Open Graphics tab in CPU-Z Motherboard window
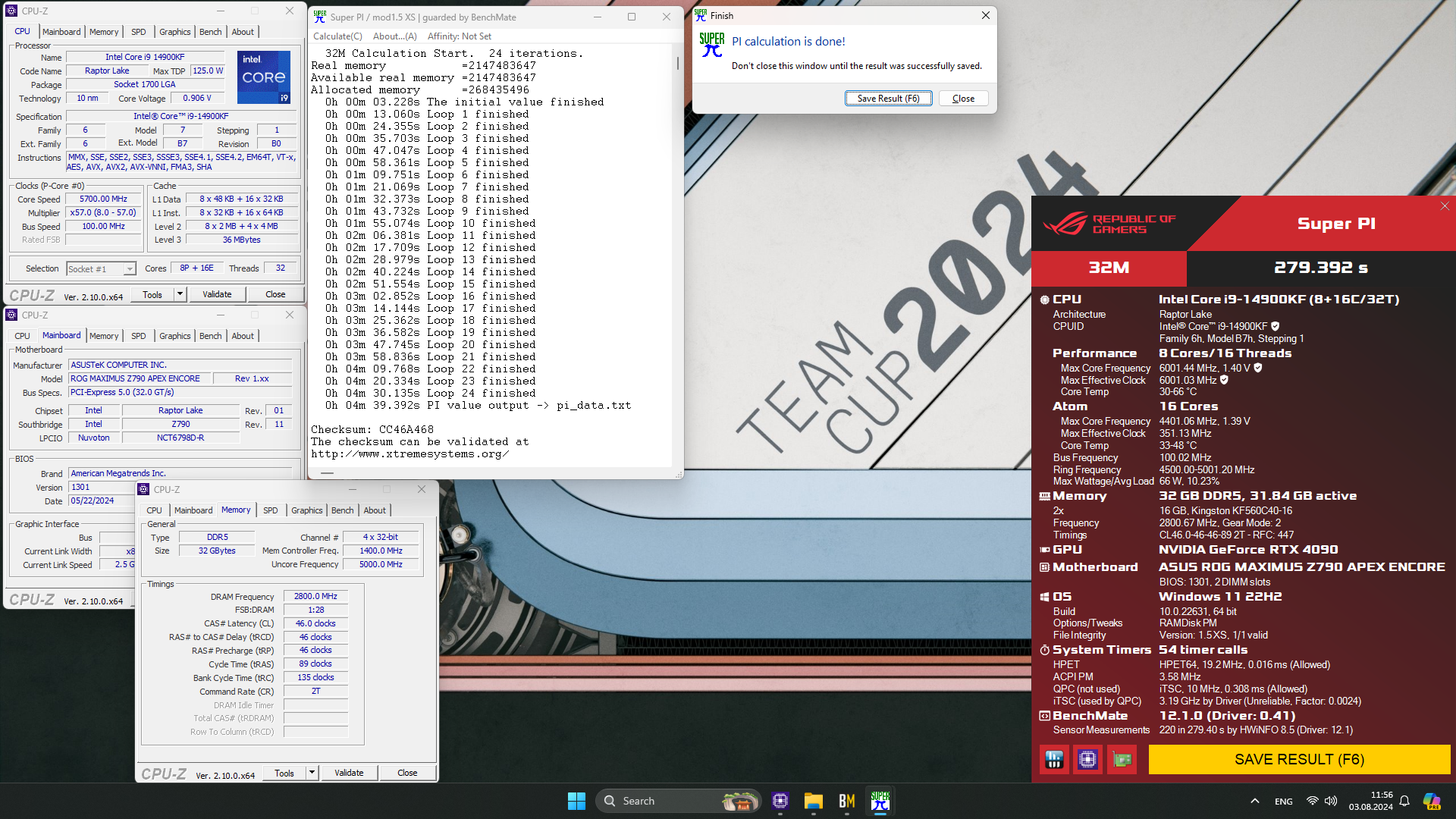 click(174, 336)
